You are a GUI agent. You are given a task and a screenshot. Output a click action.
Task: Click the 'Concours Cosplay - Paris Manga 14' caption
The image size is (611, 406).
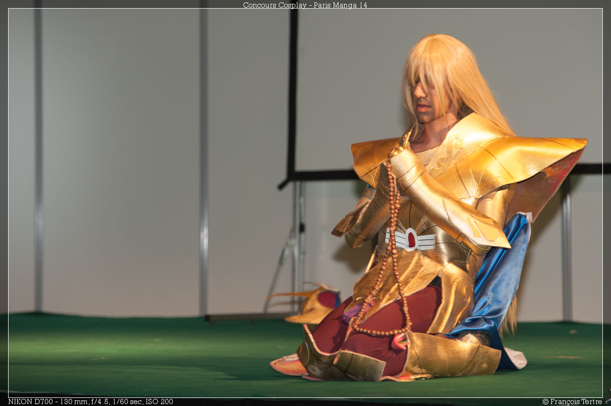pyautogui.click(x=305, y=5)
